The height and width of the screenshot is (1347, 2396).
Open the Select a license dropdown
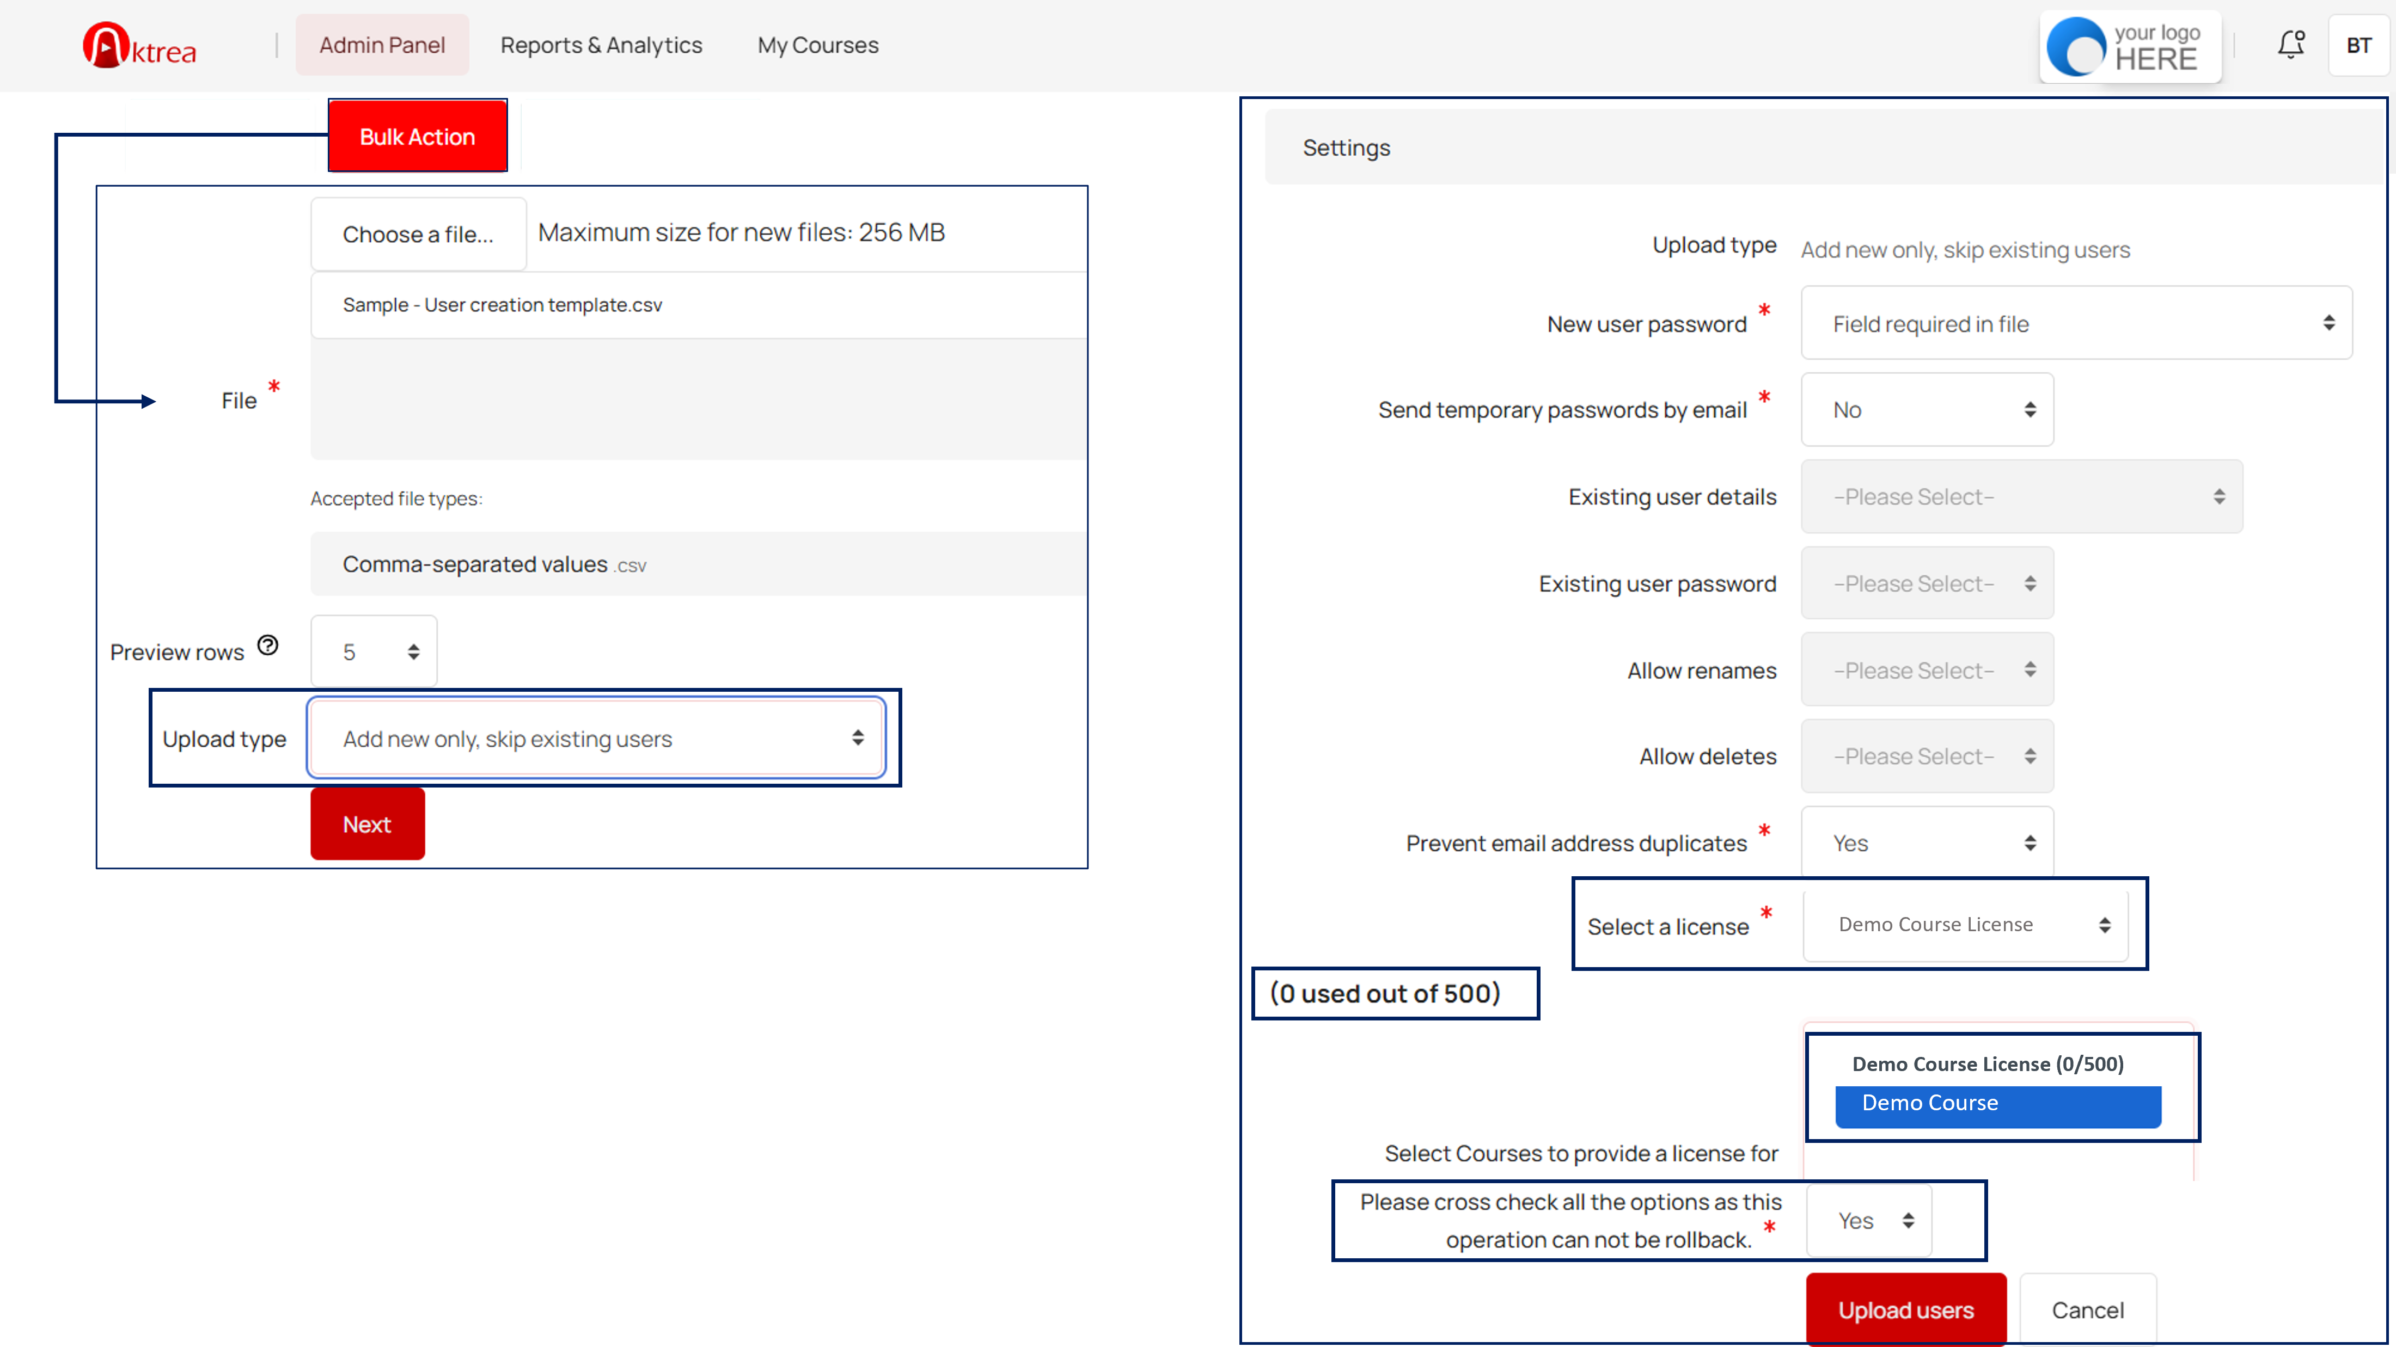pyautogui.click(x=1964, y=925)
